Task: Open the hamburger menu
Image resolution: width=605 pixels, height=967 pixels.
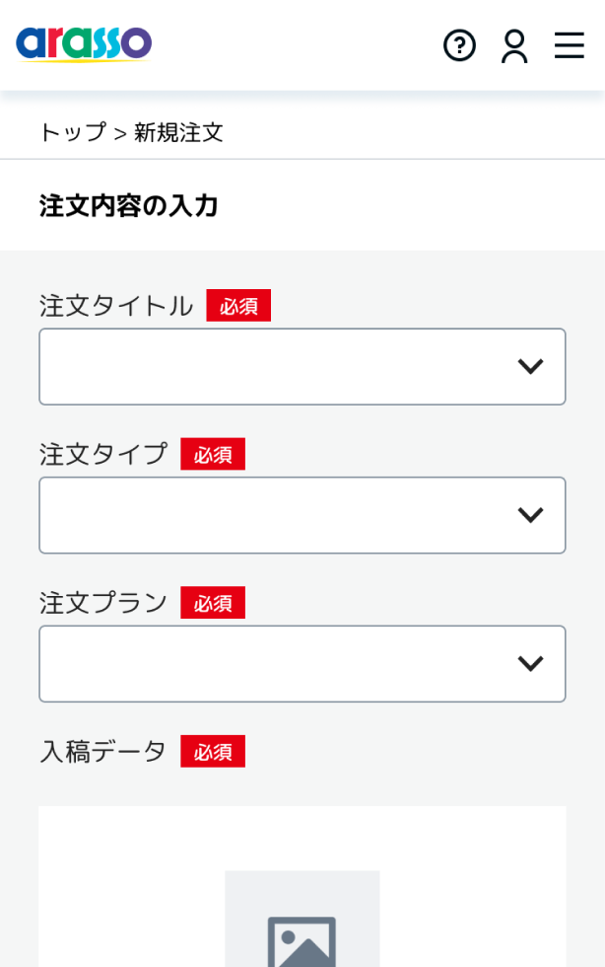Action: pos(569,45)
